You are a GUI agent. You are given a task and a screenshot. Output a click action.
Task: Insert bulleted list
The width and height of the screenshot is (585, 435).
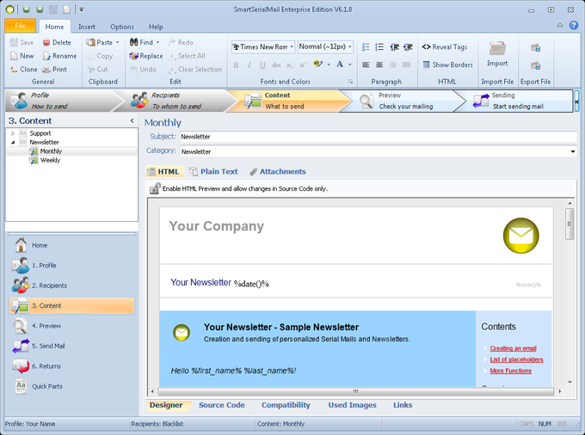coord(366,47)
